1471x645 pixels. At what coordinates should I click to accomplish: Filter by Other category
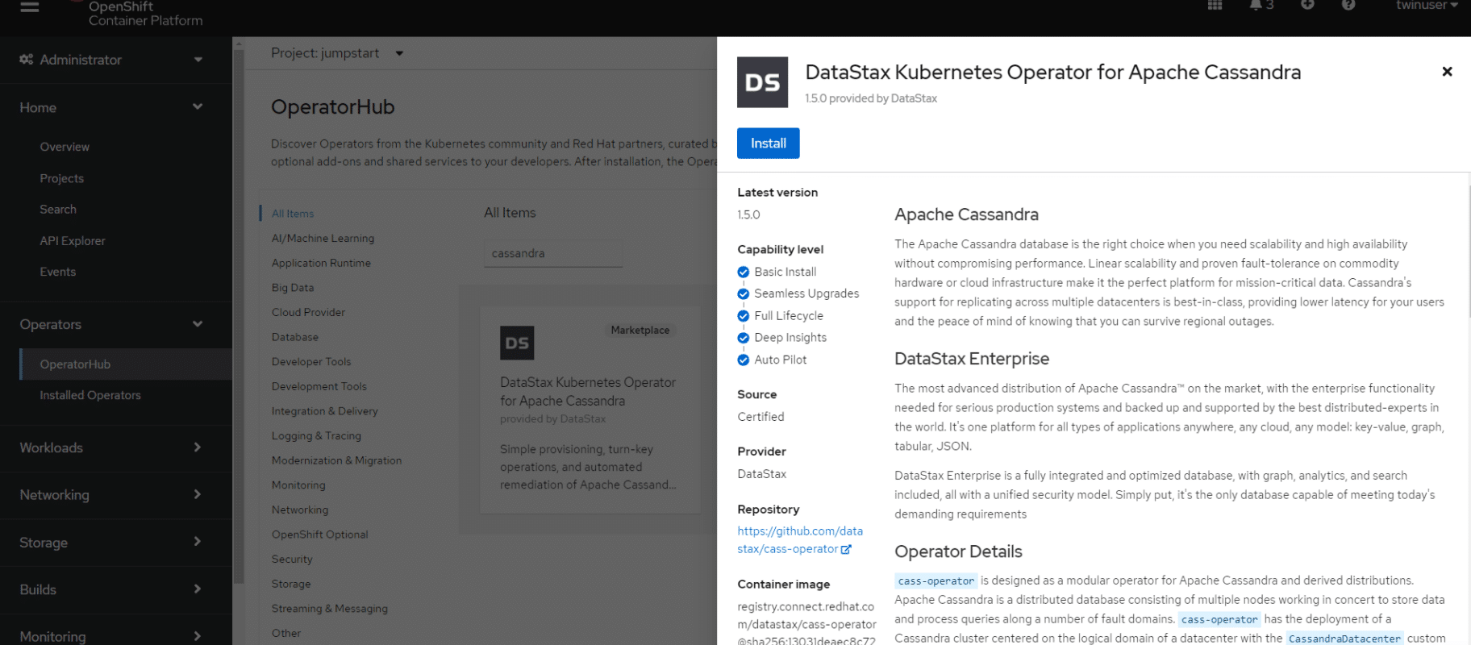286,634
